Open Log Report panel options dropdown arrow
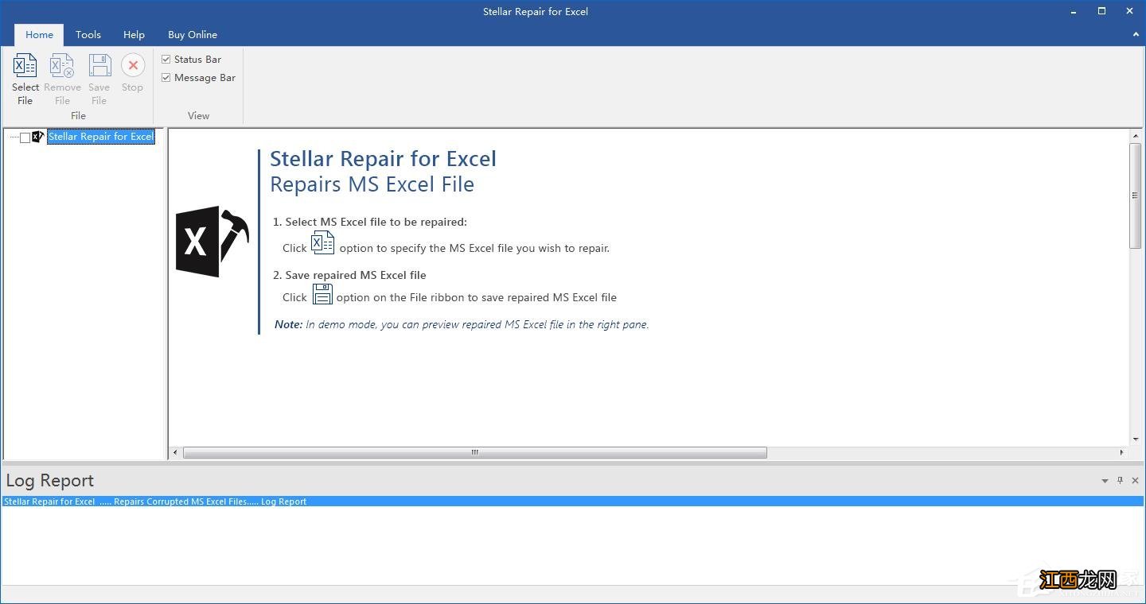The width and height of the screenshot is (1146, 604). (1105, 481)
